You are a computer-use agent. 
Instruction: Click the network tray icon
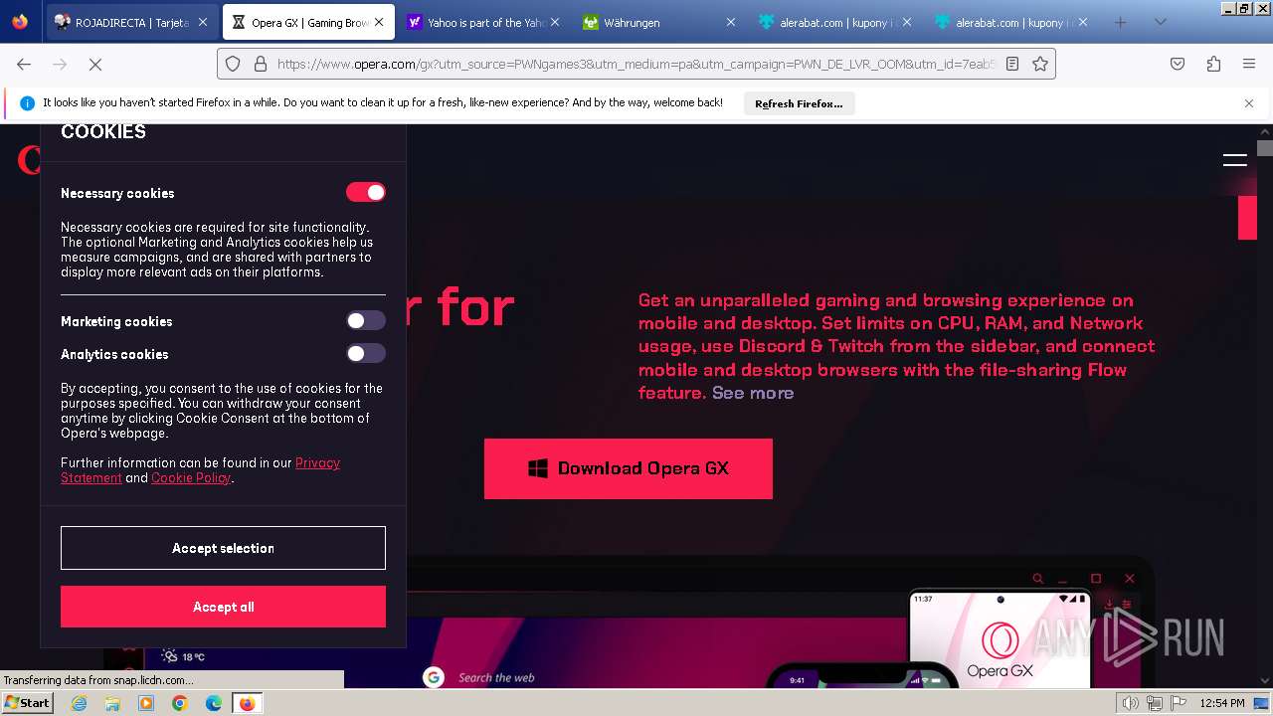tap(1154, 703)
